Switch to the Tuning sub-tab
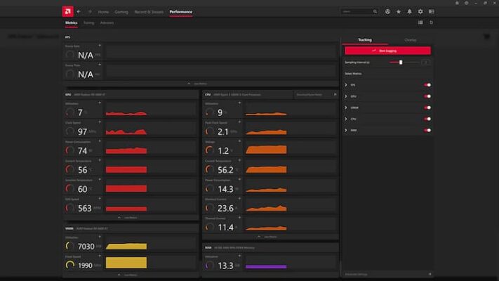The width and height of the screenshot is (499, 281). point(89,22)
